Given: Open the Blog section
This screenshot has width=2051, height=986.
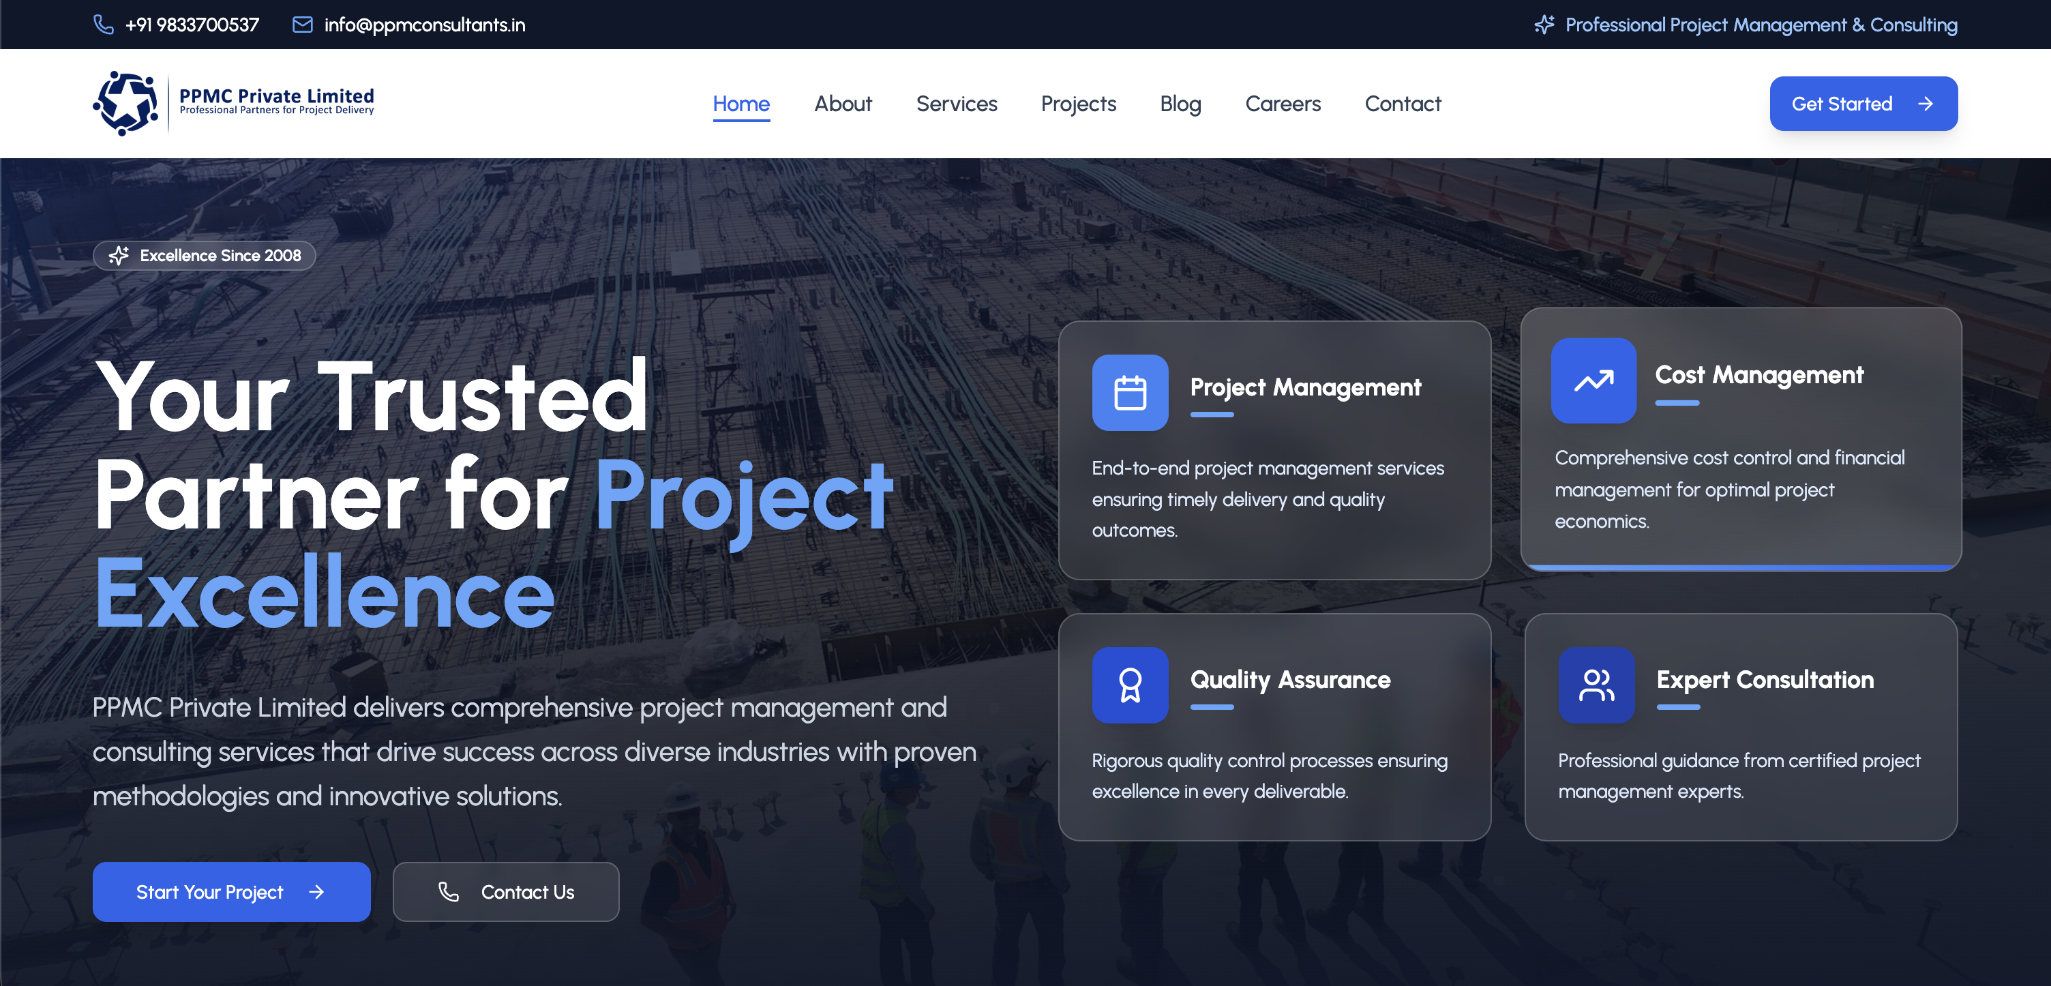Looking at the screenshot, I should 1180,104.
